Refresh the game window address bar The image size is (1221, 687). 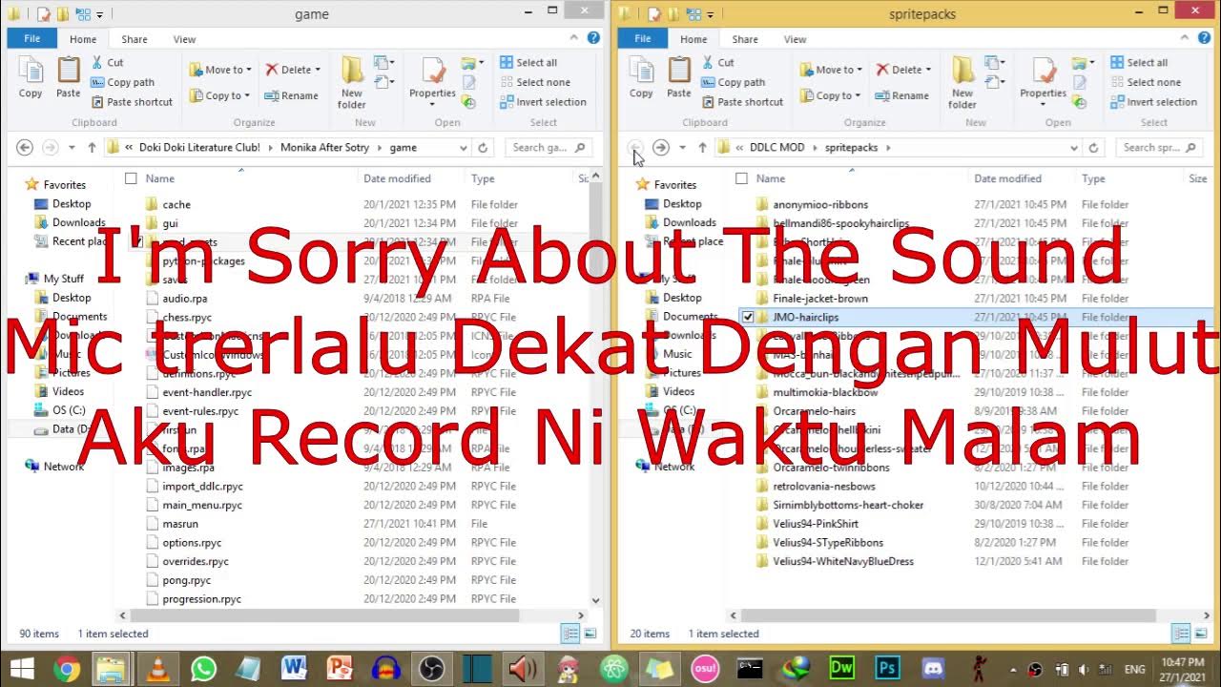tap(483, 148)
